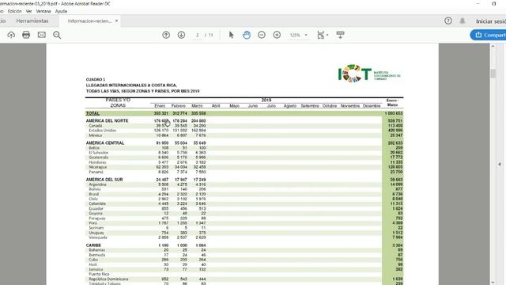Open the fit page options icon

[x=323, y=35]
